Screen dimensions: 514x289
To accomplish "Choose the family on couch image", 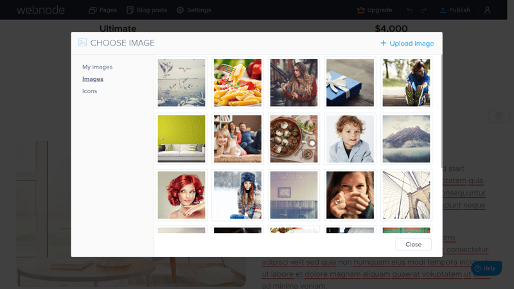I will click(x=238, y=139).
